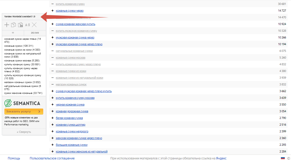Open the Помощь footer link
This screenshot has width=291, height=162.
click(x=14, y=158)
